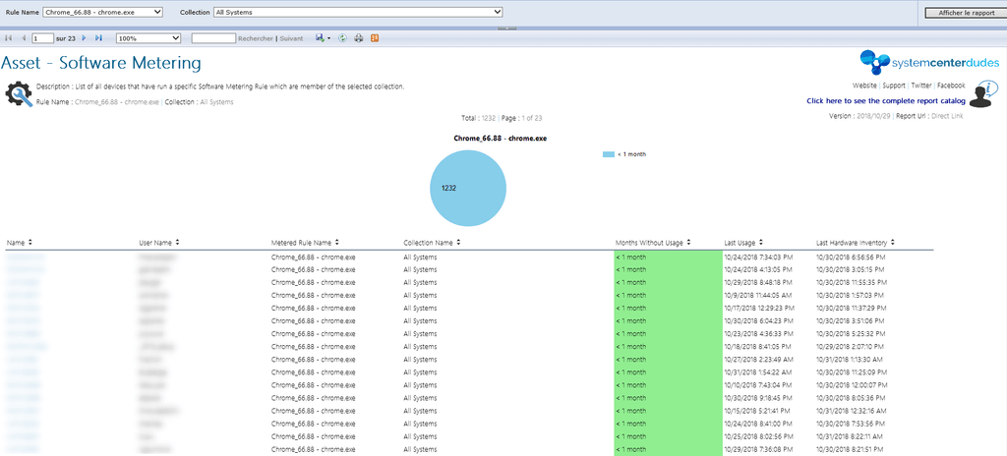The height and width of the screenshot is (456, 1007).
Task: Toggle sort on User Name column
Action: 177,242
